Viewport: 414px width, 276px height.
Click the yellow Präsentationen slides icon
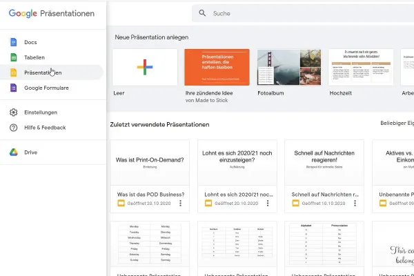point(14,72)
